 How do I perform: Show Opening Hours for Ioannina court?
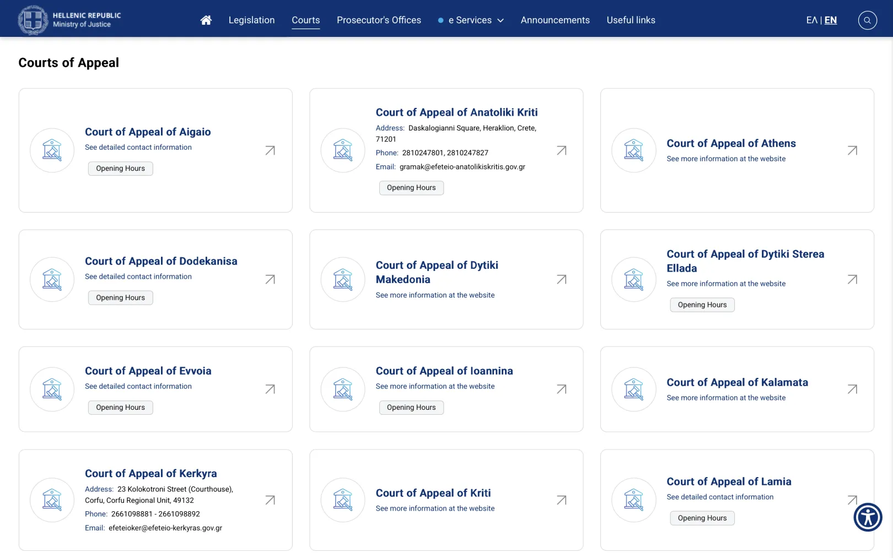[x=411, y=408]
